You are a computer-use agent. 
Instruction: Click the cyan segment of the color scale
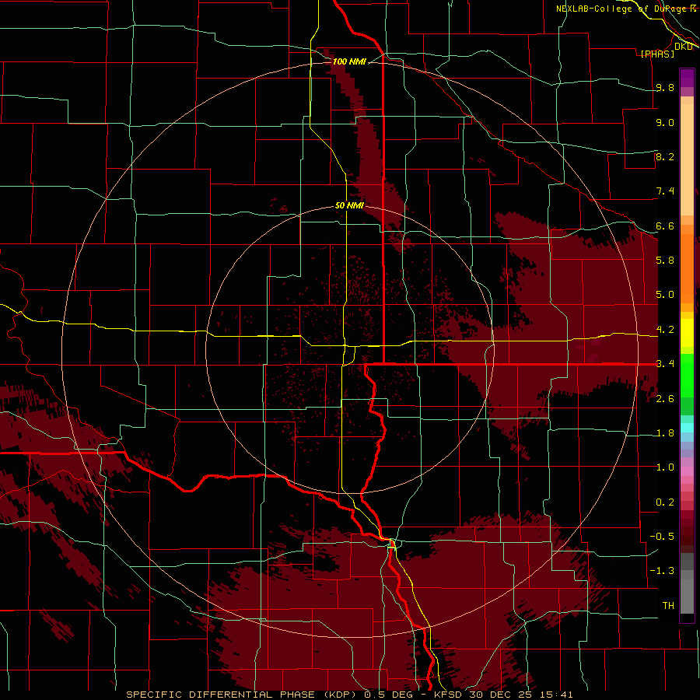[x=687, y=428]
